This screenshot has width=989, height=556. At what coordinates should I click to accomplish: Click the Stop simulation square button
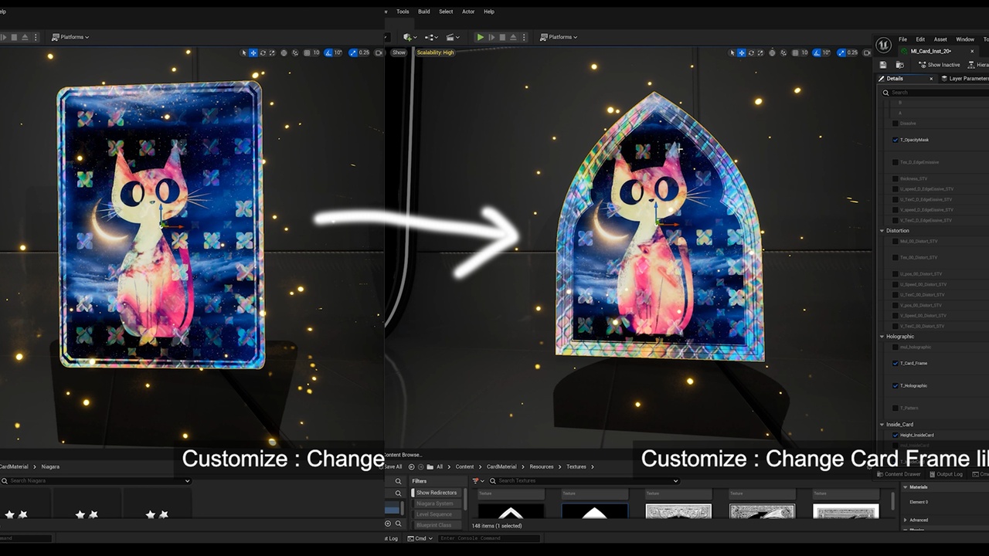pos(502,37)
